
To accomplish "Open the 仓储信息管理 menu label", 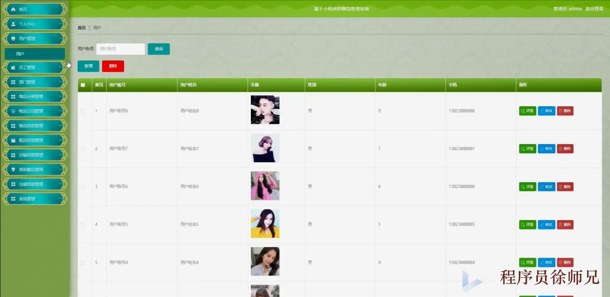I will [x=31, y=185].
